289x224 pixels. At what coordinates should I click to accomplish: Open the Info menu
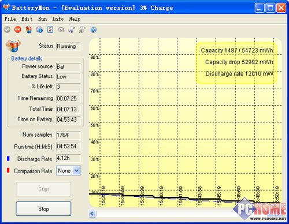(x=58, y=19)
